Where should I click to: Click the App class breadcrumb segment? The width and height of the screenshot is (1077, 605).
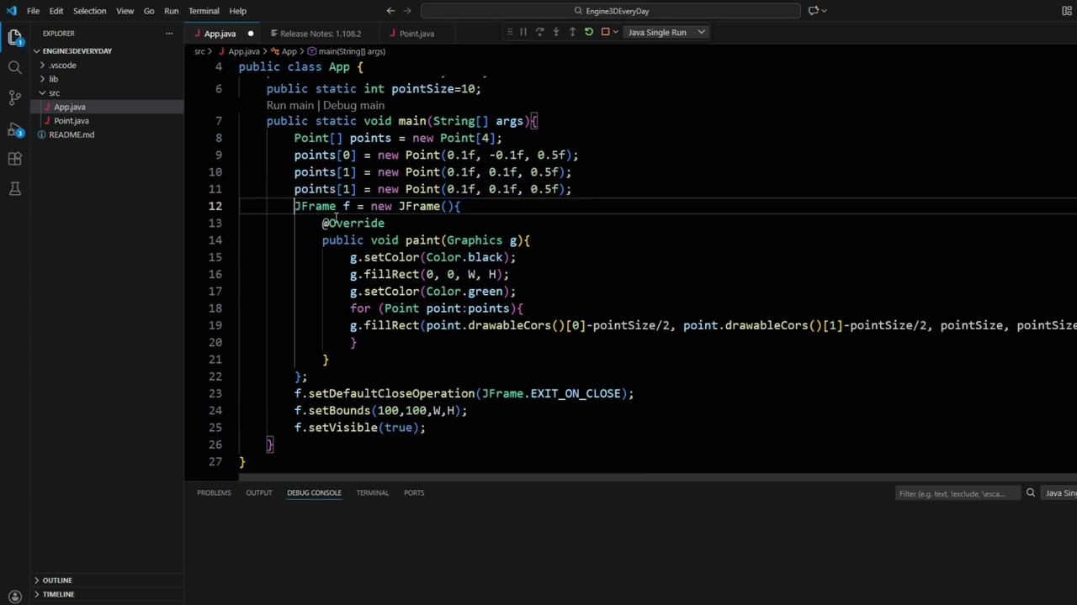[284, 51]
